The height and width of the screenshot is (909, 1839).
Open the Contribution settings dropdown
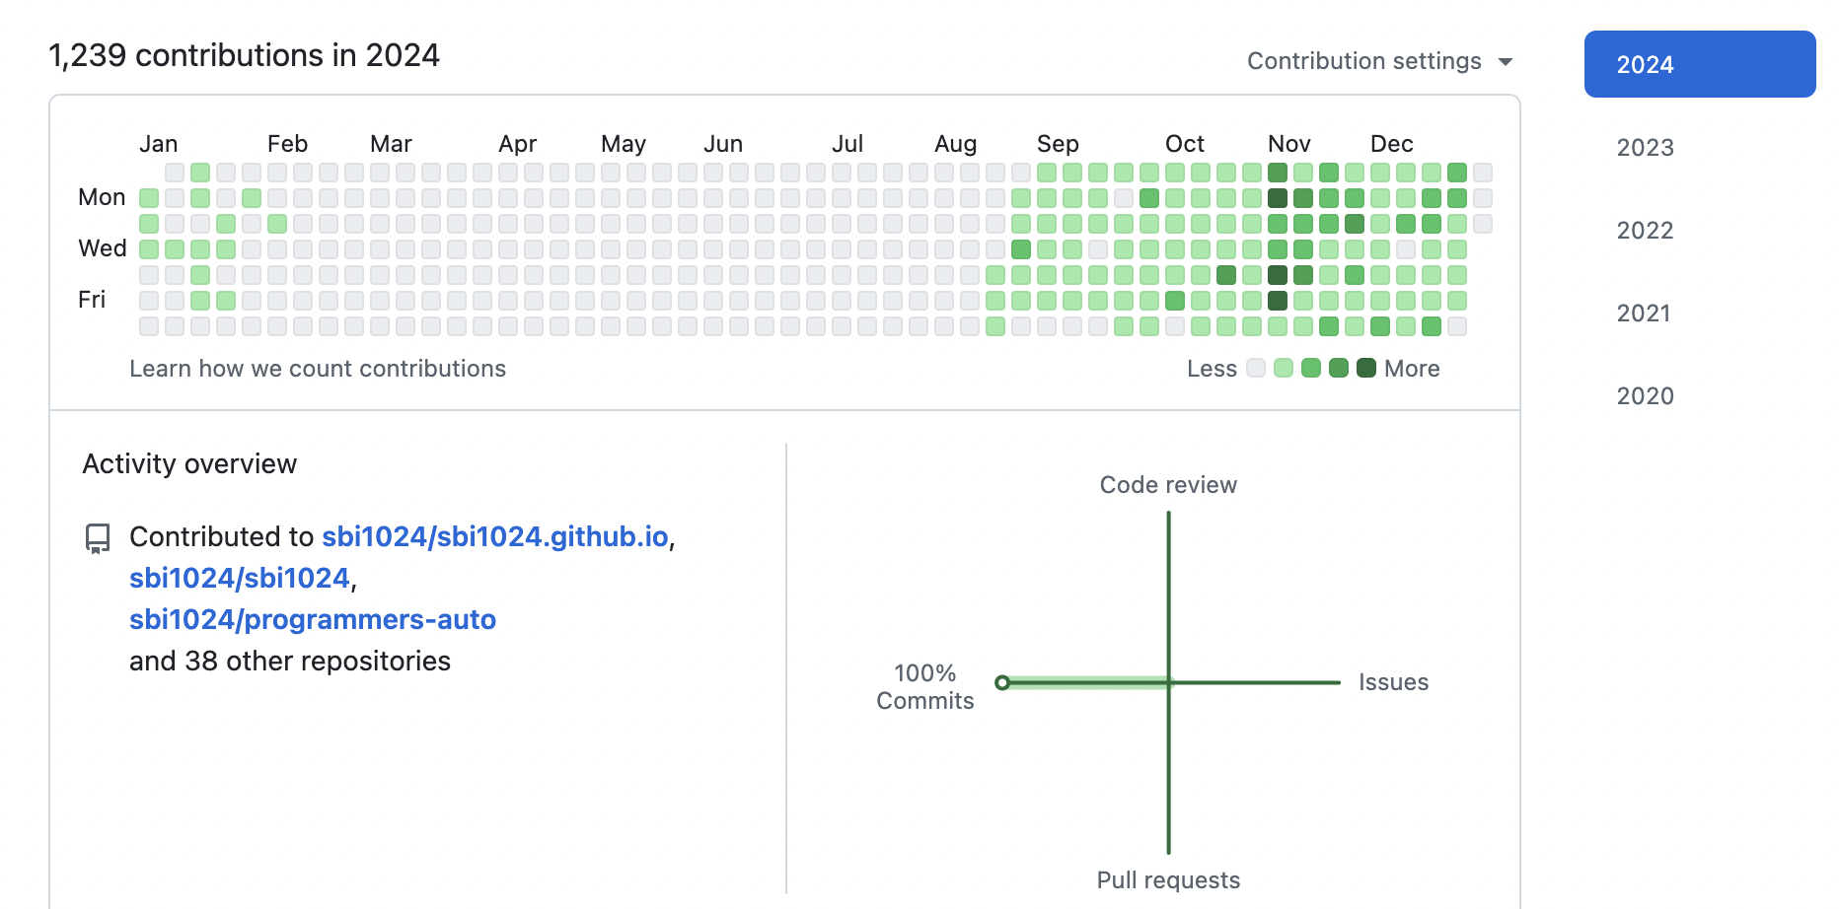click(x=1379, y=61)
